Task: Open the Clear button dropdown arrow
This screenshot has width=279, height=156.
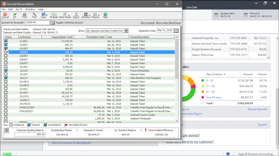Action: tap(47, 15)
